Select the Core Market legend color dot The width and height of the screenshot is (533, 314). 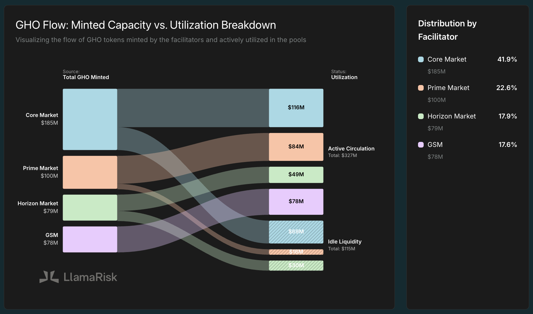[421, 59]
